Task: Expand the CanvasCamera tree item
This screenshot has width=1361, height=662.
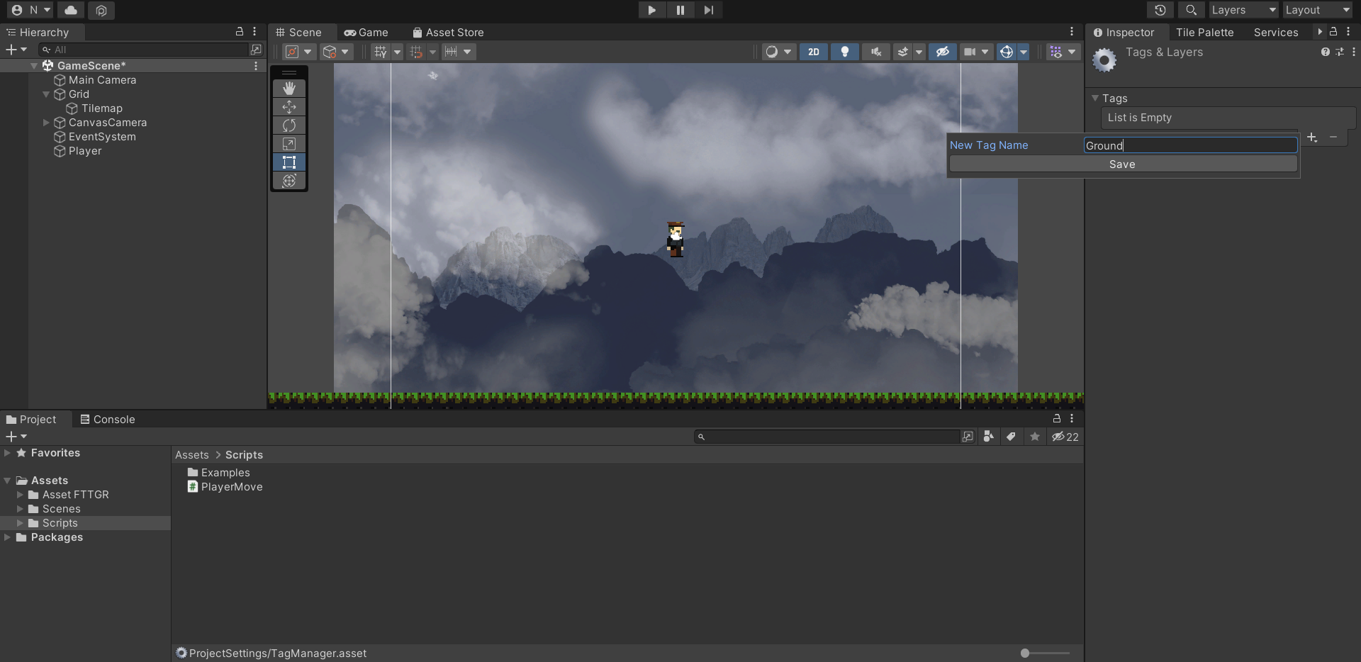Action: [x=47, y=123]
